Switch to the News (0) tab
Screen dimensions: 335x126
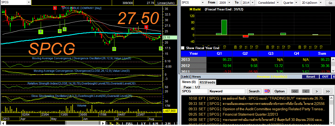(x=189, y=82)
